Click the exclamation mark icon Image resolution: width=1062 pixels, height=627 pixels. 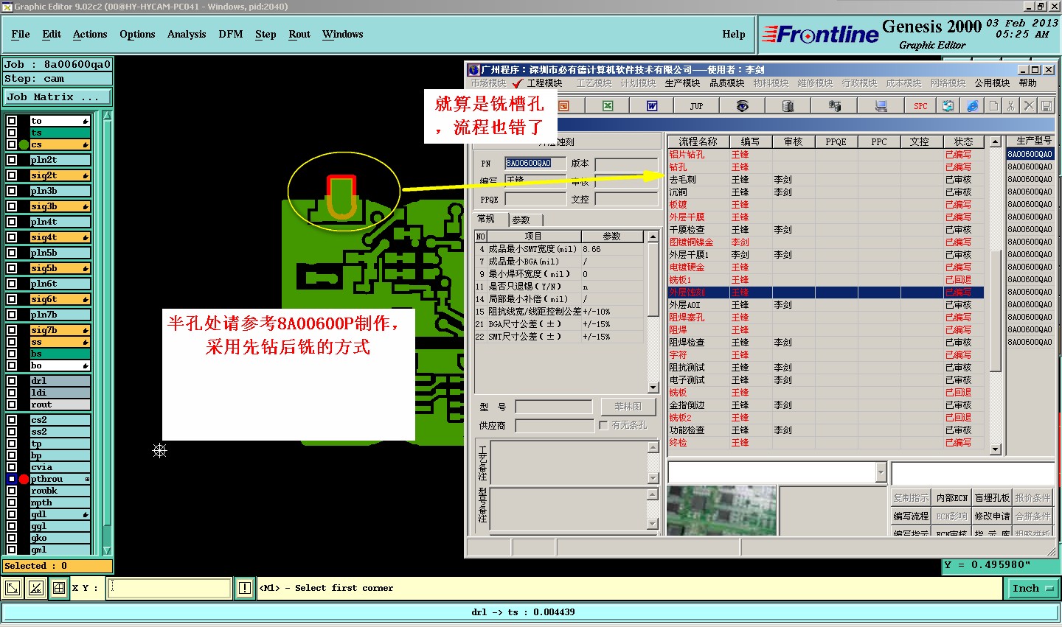[245, 588]
